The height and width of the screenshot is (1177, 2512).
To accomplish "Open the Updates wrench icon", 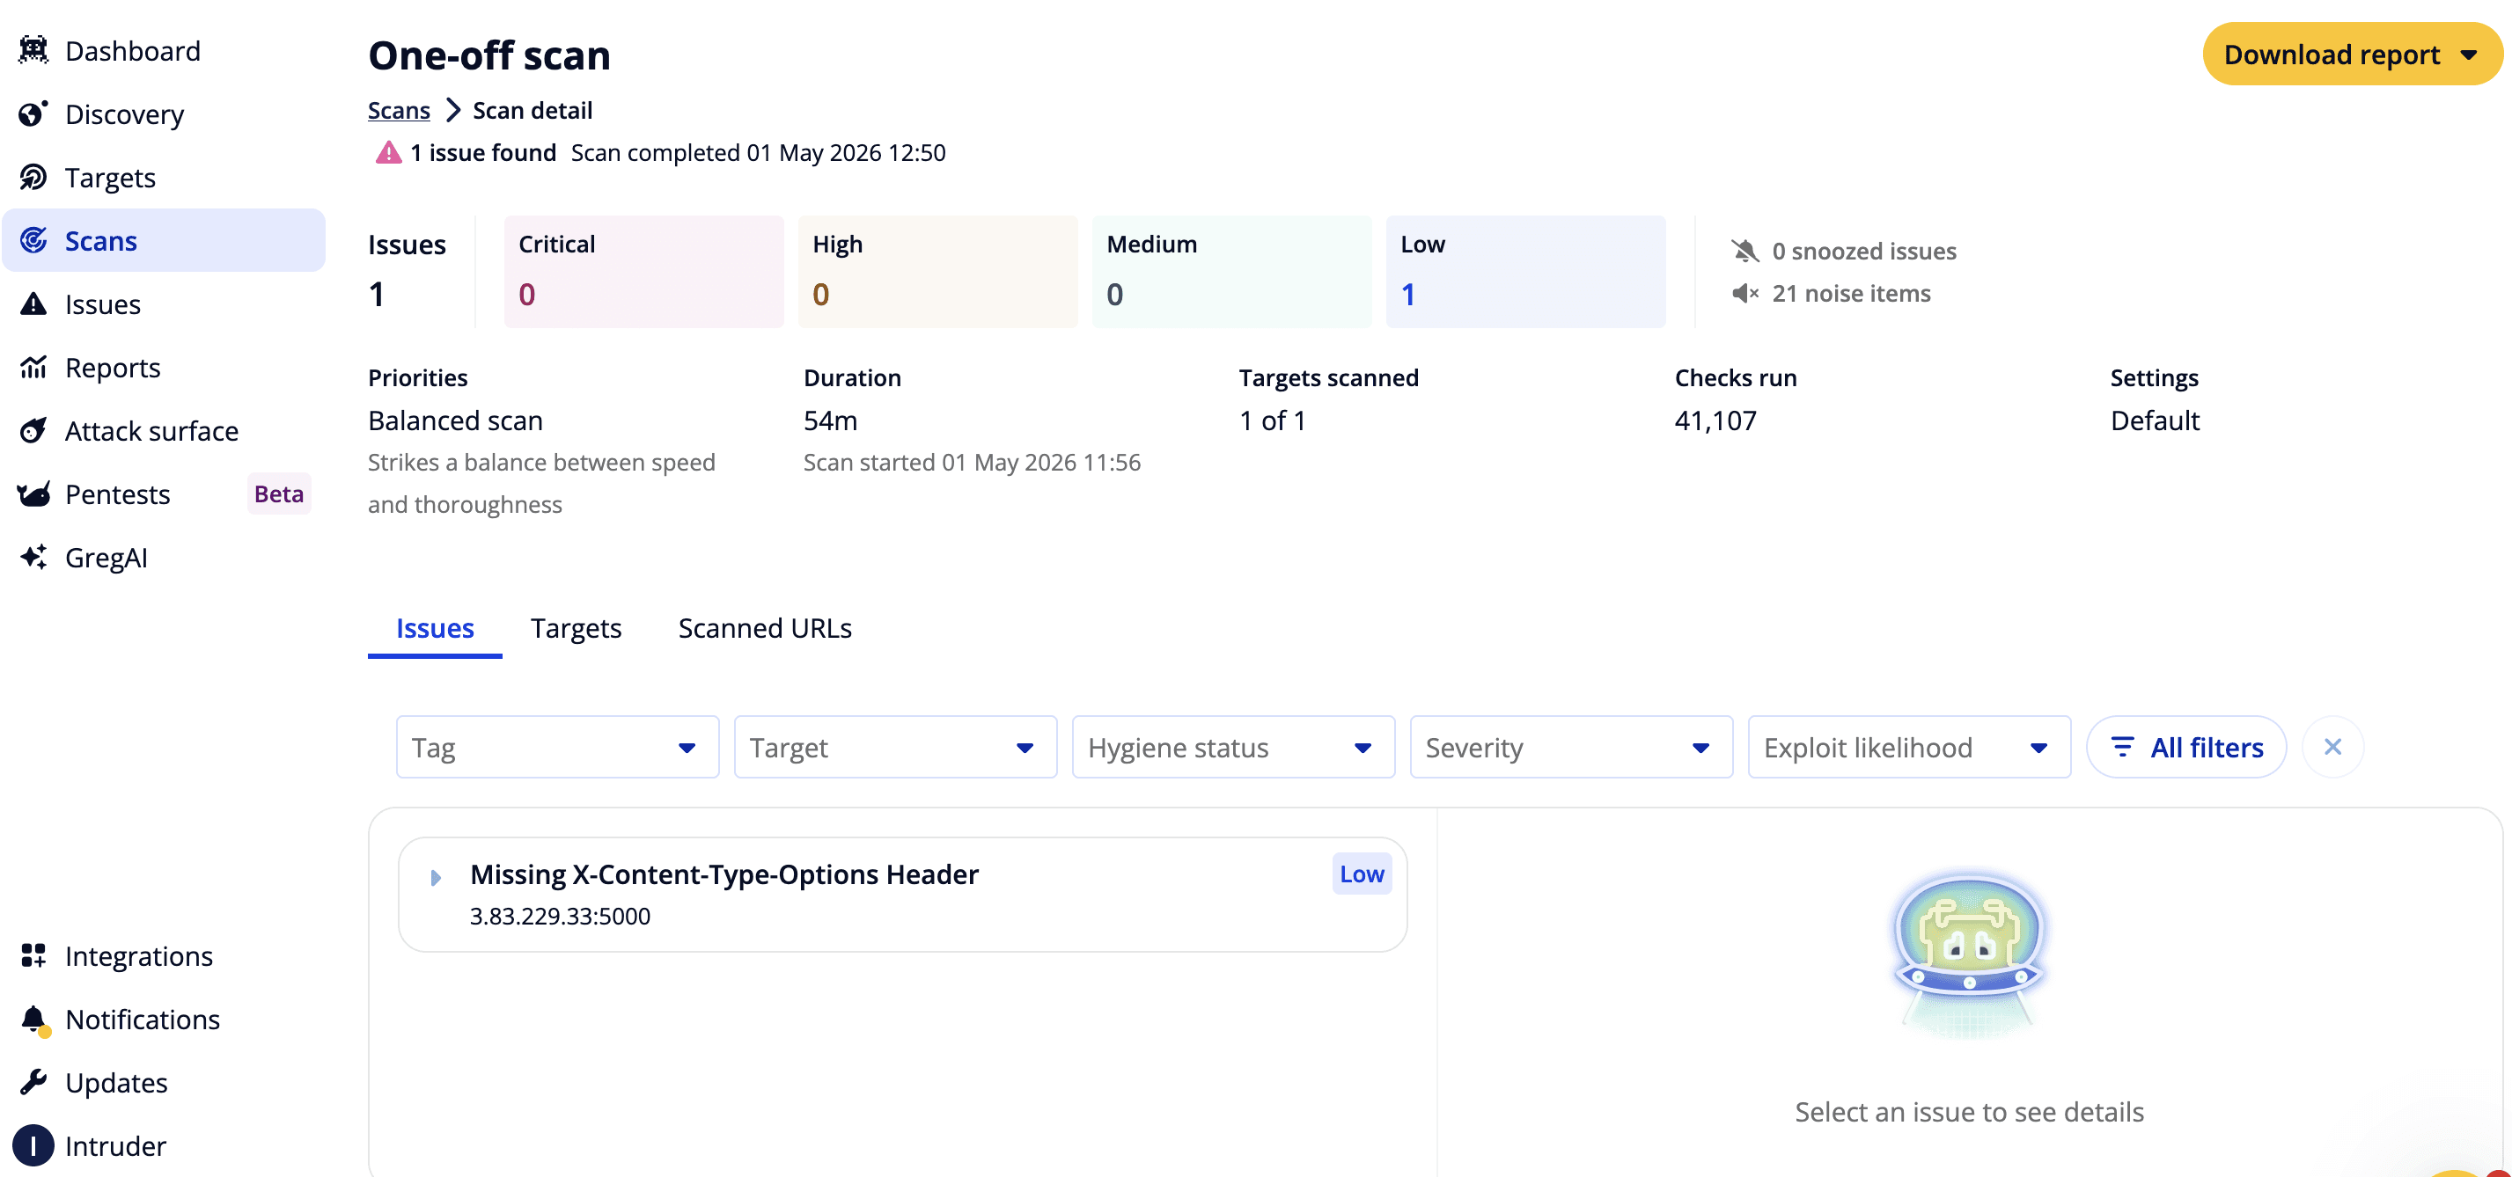I will pos(33,1081).
